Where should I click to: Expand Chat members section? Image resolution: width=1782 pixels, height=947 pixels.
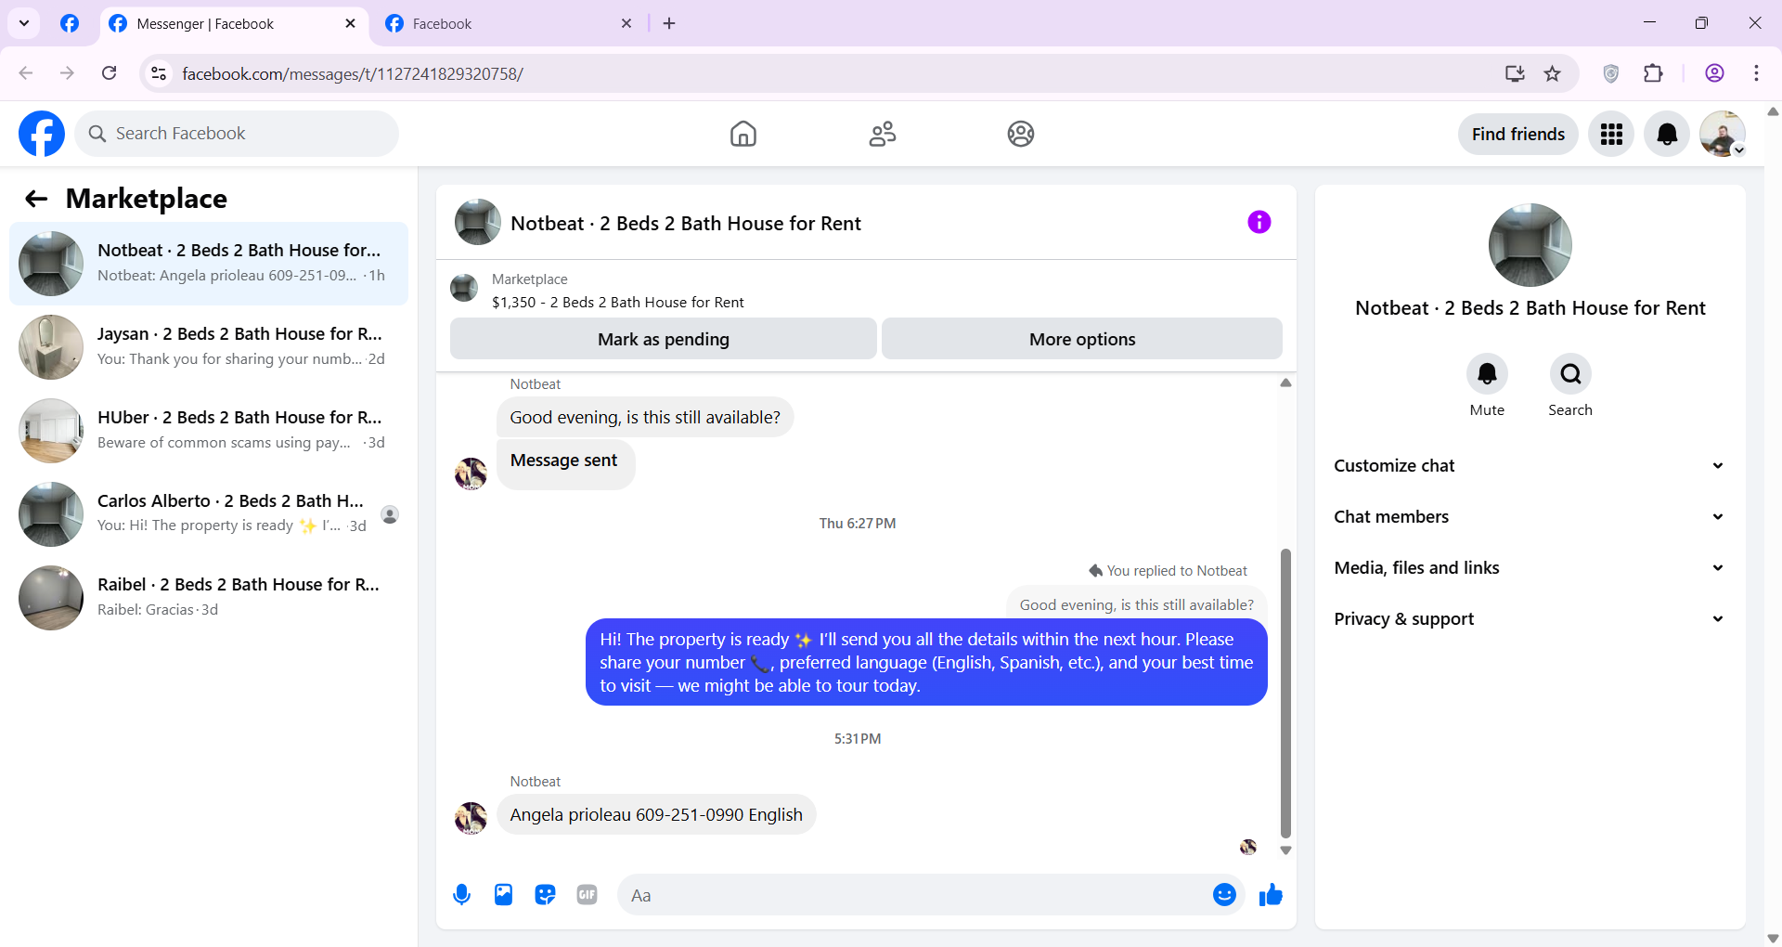pyautogui.click(x=1530, y=516)
